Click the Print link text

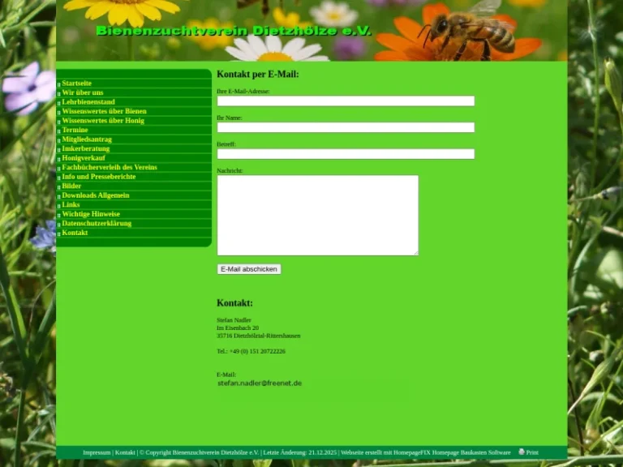click(x=532, y=452)
